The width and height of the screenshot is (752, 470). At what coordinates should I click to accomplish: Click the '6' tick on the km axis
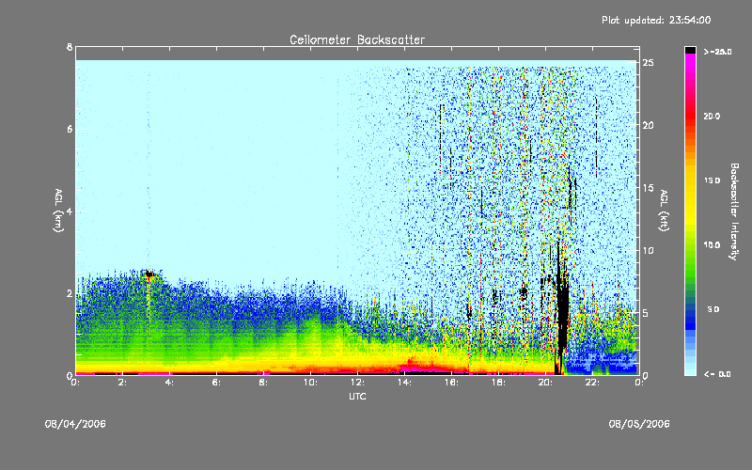tap(70, 129)
